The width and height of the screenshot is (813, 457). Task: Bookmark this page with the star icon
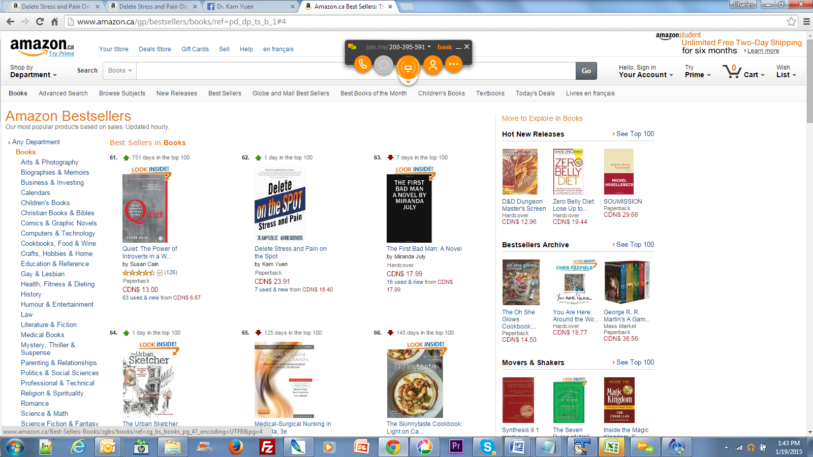[x=791, y=22]
